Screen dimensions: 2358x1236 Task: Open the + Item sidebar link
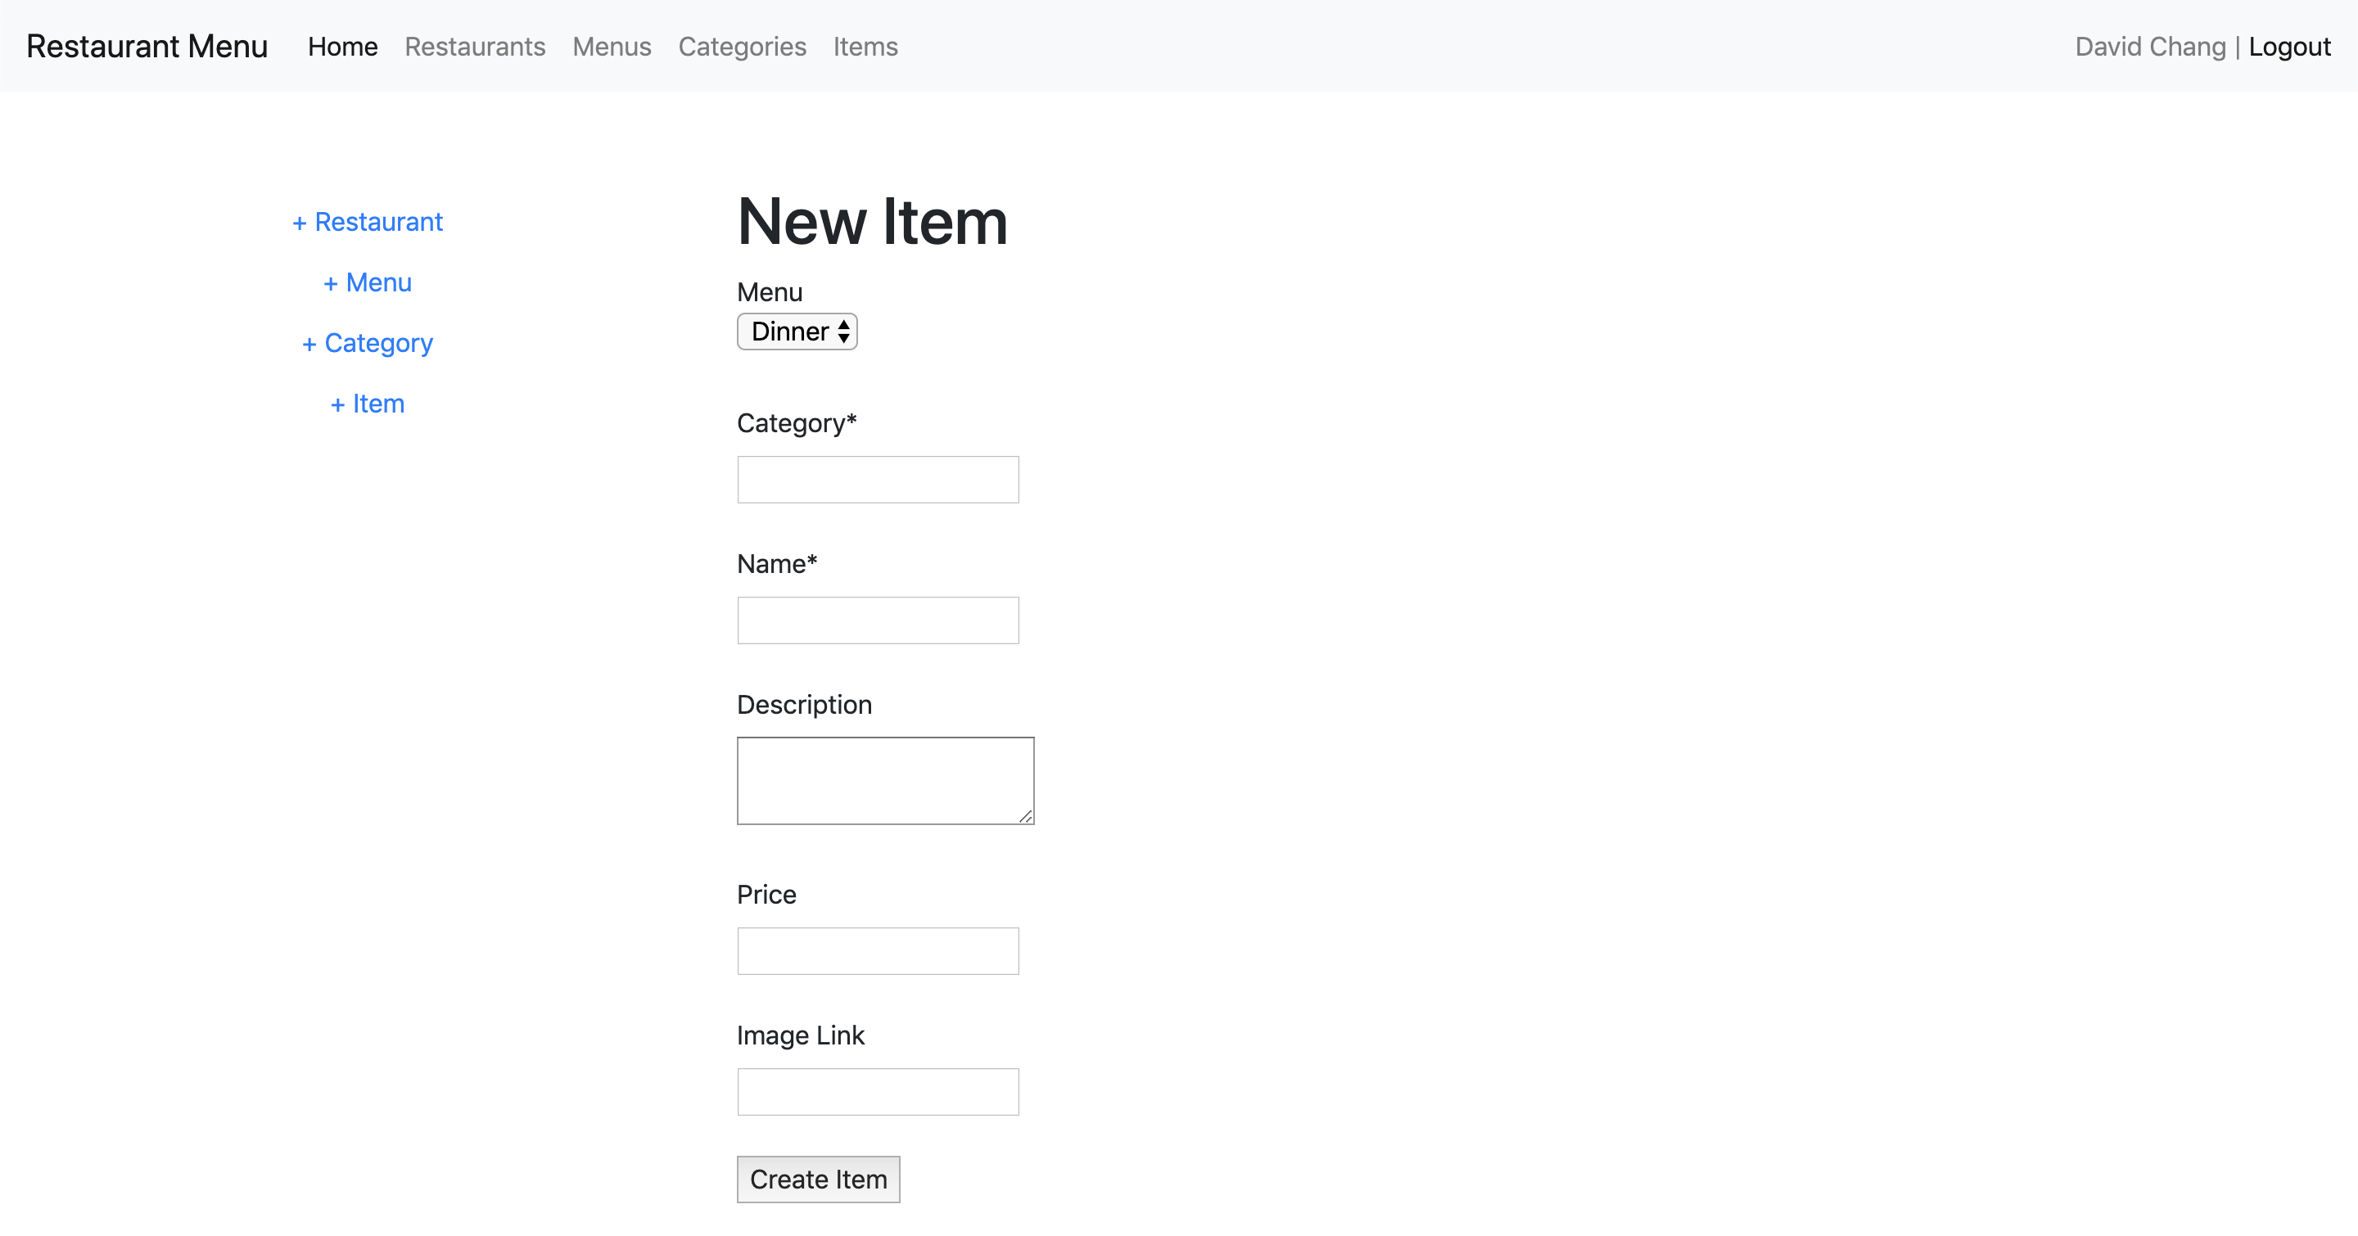[367, 404]
